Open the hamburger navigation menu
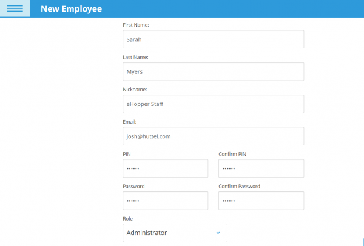This screenshot has width=364, height=246. tap(15, 8)
